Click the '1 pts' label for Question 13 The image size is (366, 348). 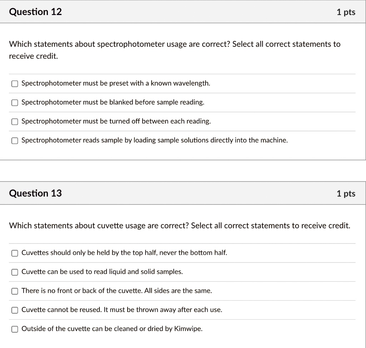(x=346, y=193)
